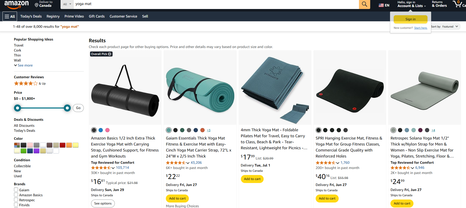Screen dimensions: 466x208
Task: Click the search magnifier icon
Action: click(364, 4)
